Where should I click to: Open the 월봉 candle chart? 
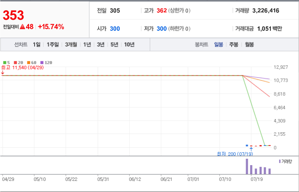[x=249, y=45]
